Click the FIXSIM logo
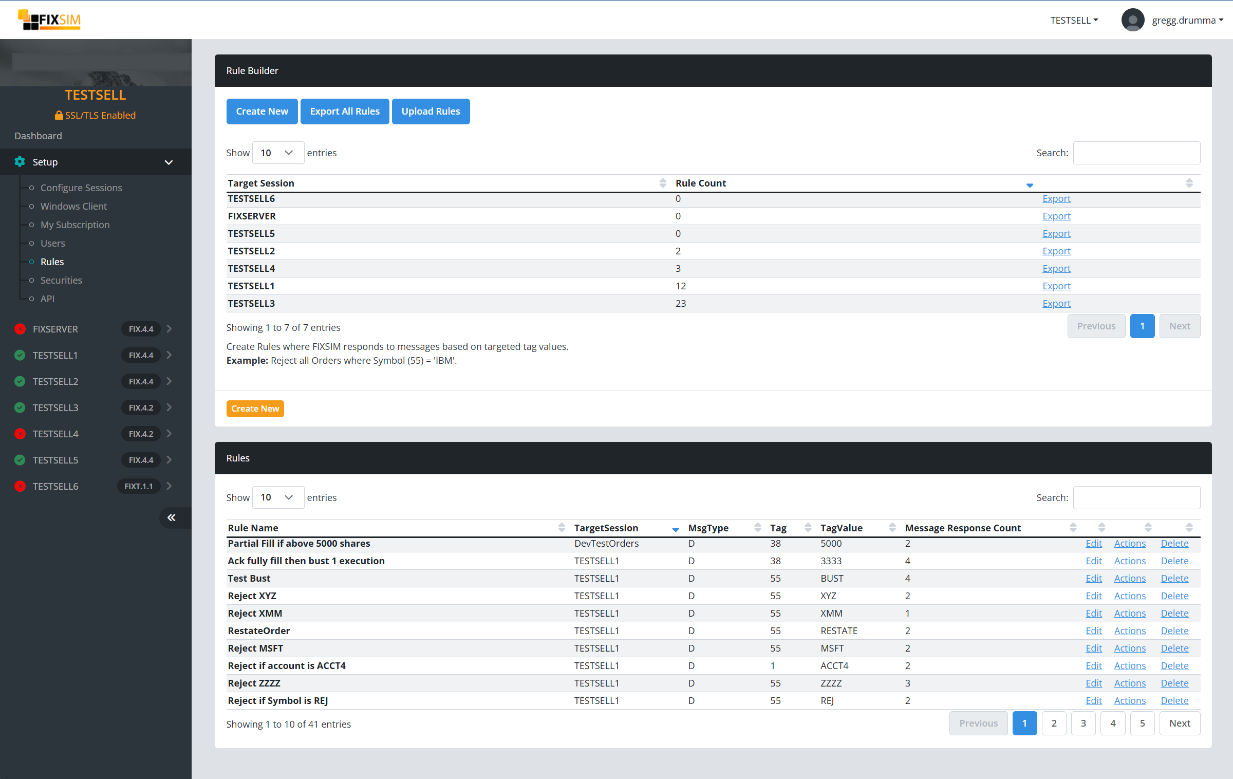 (49, 20)
